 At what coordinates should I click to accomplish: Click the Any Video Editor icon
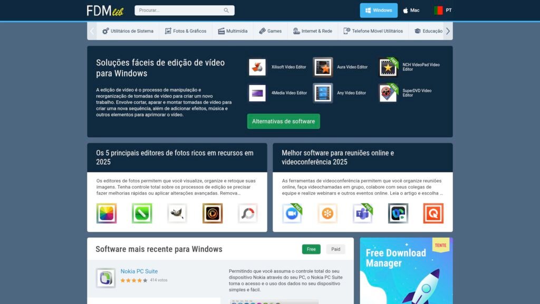click(323, 93)
